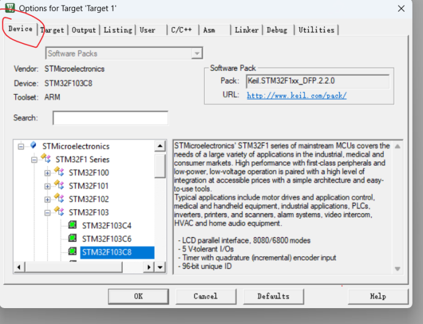The image size is (423, 324).
Task: Click the Vendor value STMicroelectronics
Action: pos(75,69)
